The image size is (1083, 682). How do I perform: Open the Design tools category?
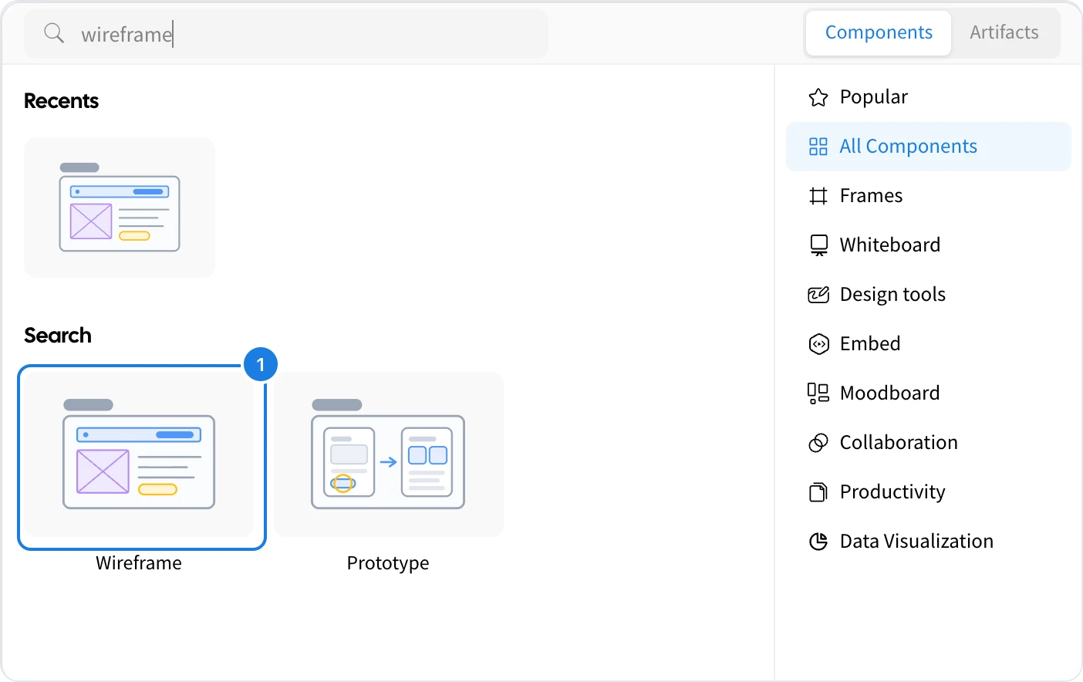coord(929,295)
